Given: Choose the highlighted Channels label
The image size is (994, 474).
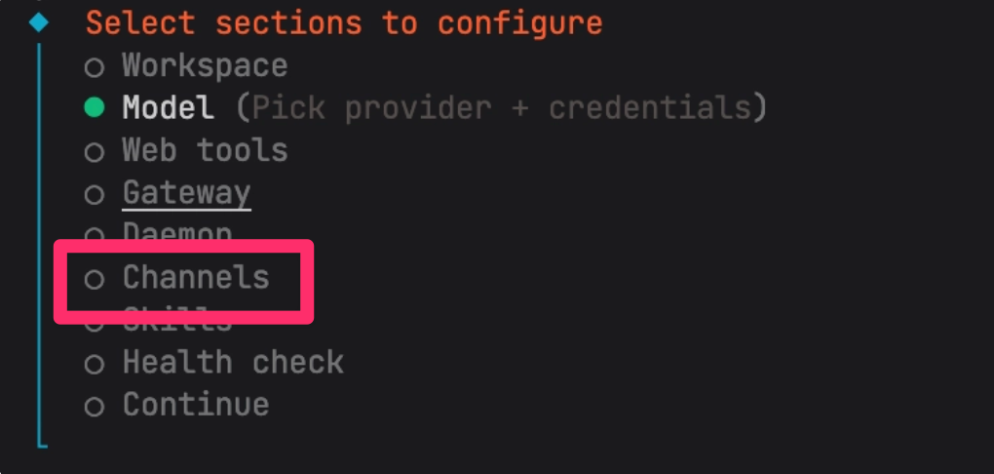Looking at the screenshot, I should click(195, 278).
